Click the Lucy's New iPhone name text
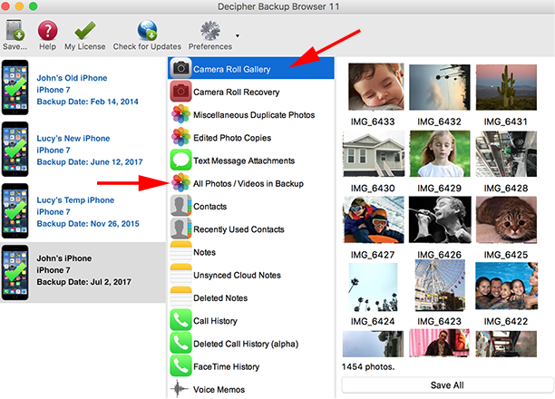Viewport: 555px width, 399px height. (x=73, y=139)
